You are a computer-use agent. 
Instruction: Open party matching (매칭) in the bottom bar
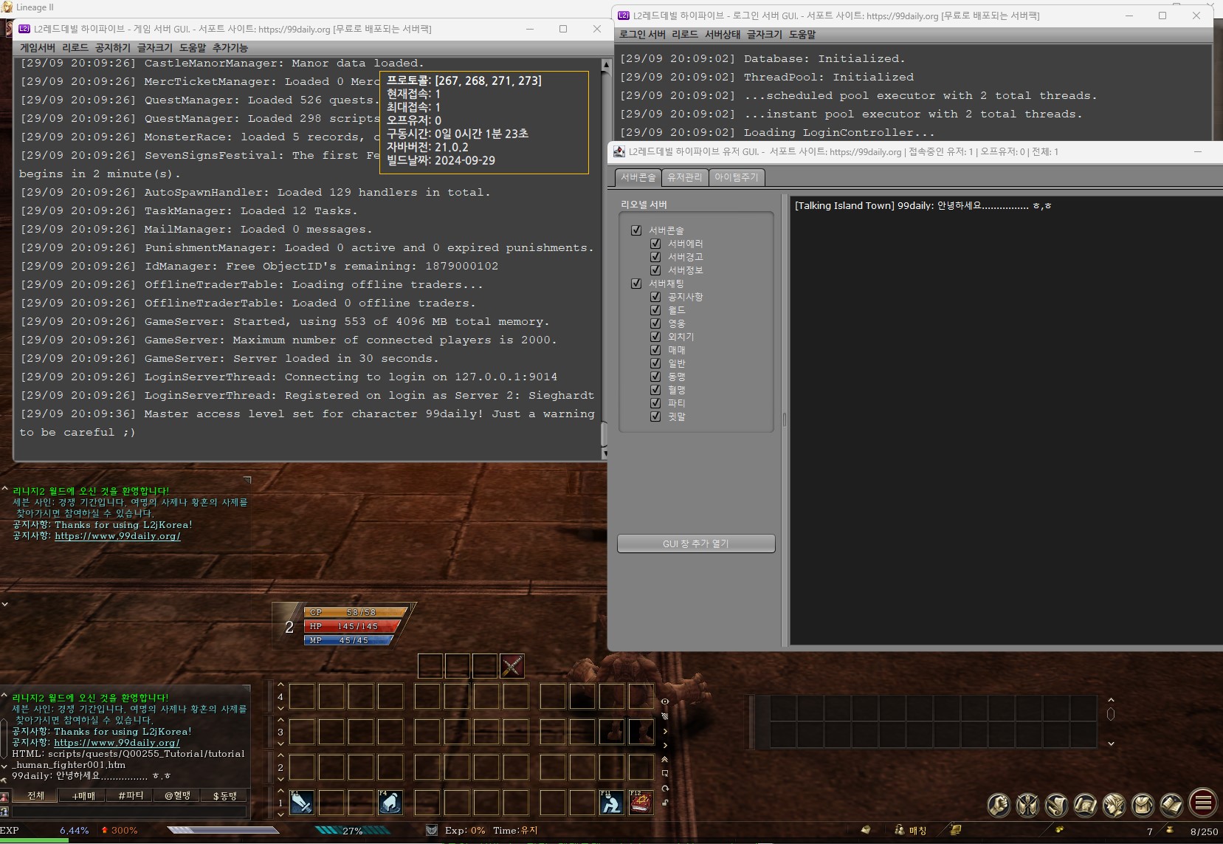tap(911, 830)
